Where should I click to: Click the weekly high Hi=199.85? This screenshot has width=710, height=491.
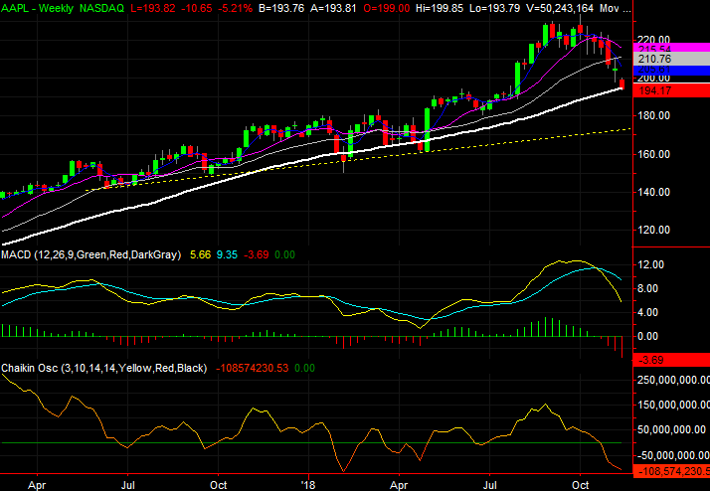439,8
